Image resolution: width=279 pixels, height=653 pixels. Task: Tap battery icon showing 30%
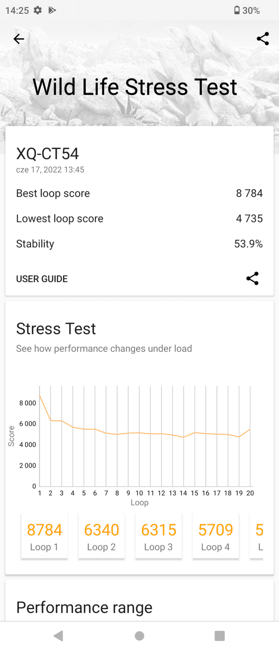pos(237,10)
